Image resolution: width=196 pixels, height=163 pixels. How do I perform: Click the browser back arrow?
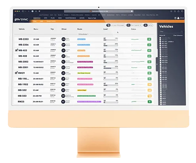click(29, 12)
